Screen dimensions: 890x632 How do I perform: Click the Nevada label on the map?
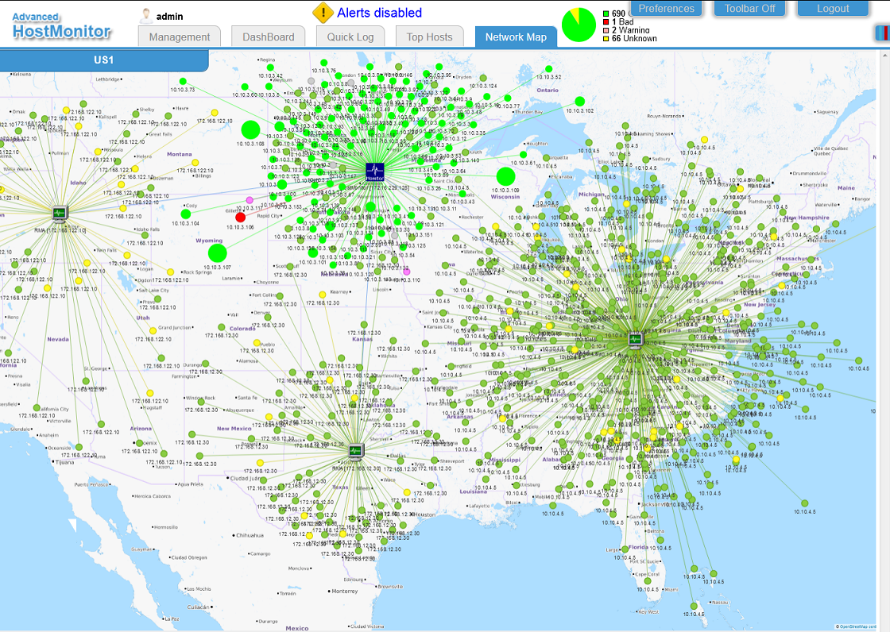point(58,339)
